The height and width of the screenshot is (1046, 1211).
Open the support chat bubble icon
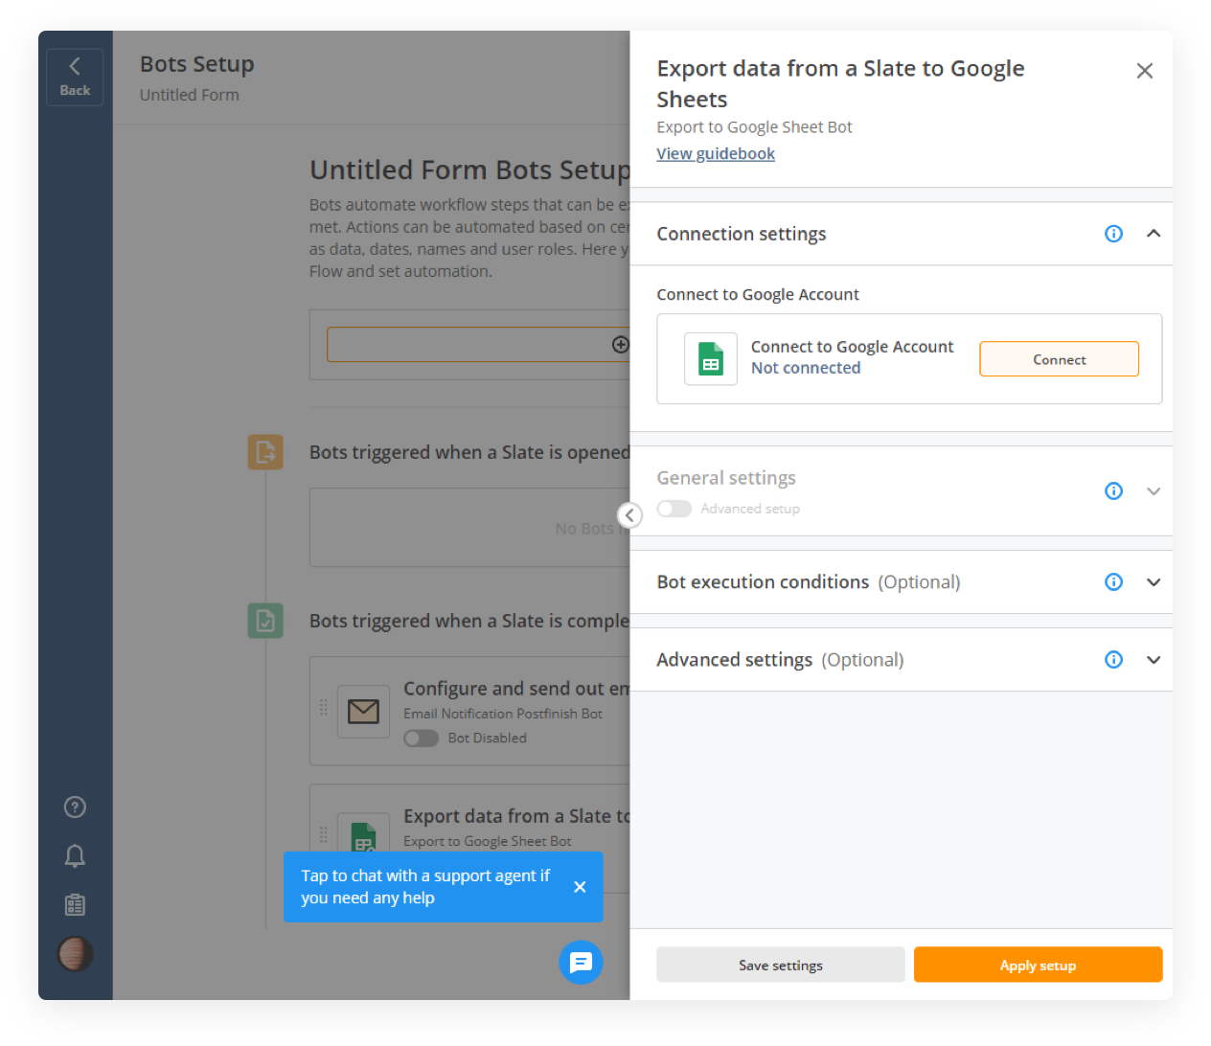point(581,963)
